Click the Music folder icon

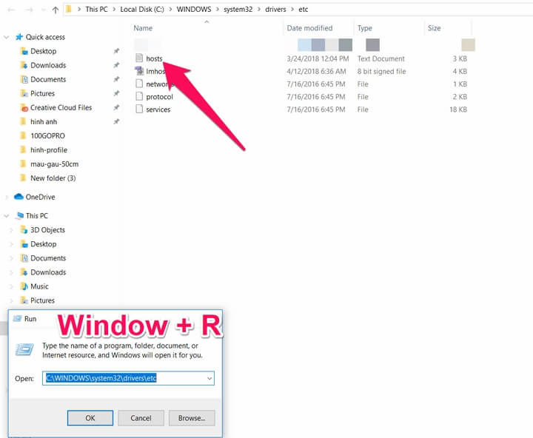point(24,286)
